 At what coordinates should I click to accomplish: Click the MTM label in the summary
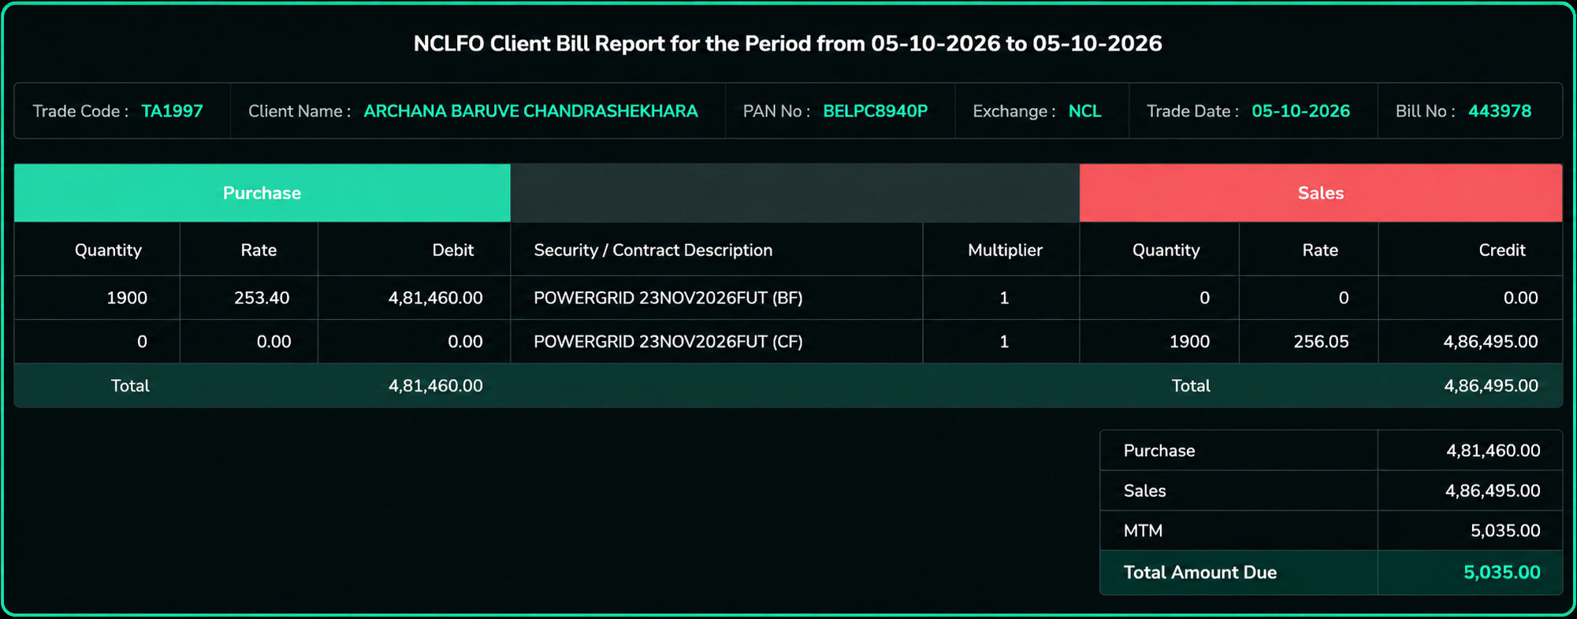click(1143, 531)
